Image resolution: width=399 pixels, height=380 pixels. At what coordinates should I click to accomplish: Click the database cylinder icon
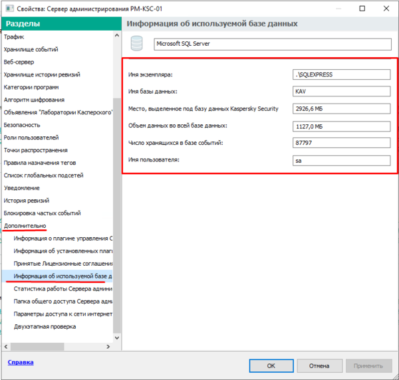tap(136, 43)
